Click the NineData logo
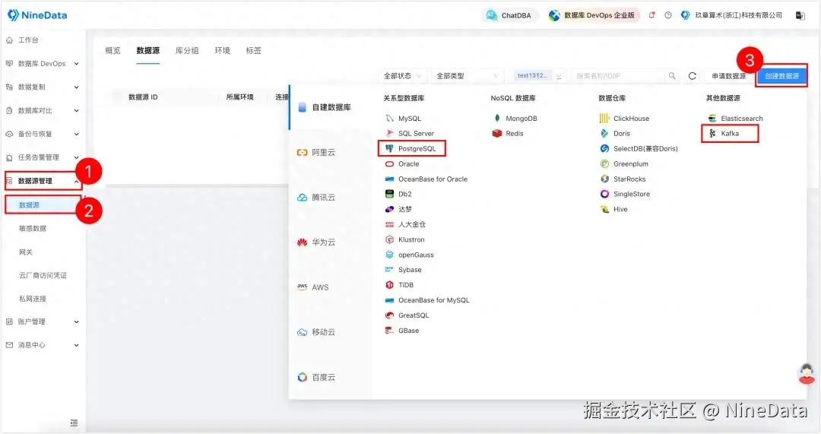Image resolution: width=821 pixels, height=434 pixels. click(37, 15)
